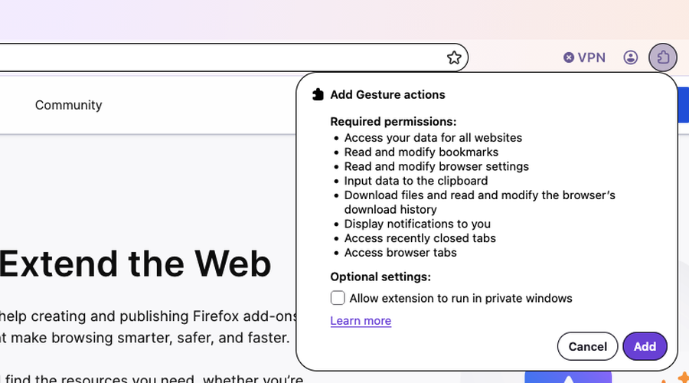Open the Community navigation item
Viewport: 689px width, 383px height.
click(69, 105)
